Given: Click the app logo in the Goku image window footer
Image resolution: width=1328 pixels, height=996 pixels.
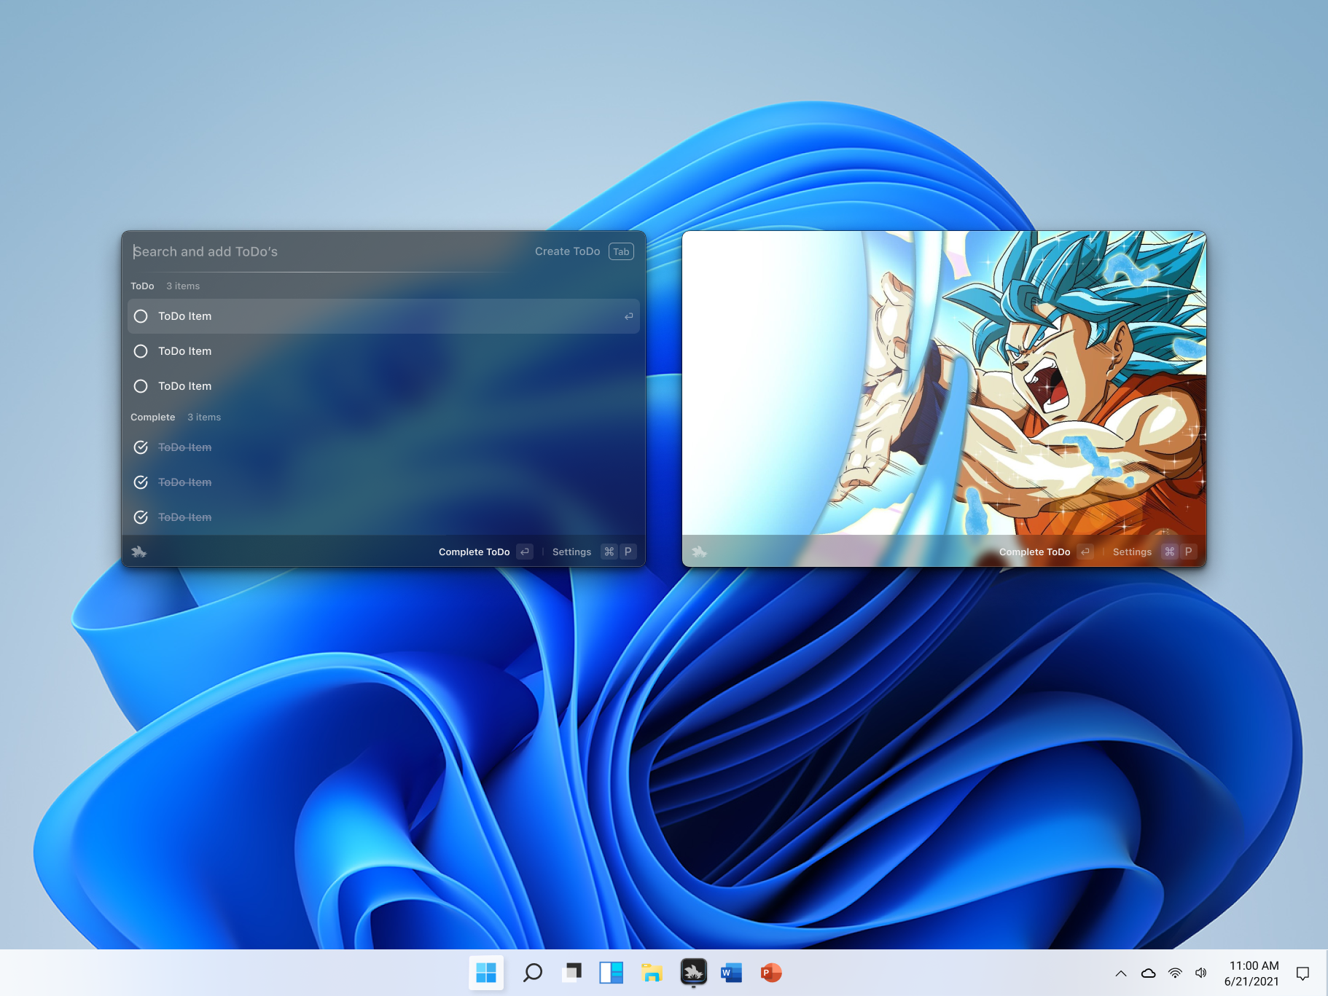Looking at the screenshot, I should [699, 552].
